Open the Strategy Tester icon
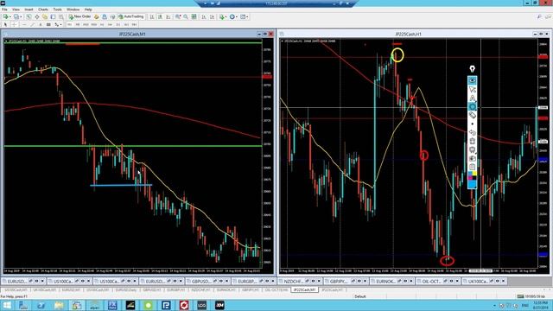Image resolution: width=553 pixels, height=311 pixels. [x=61, y=16]
